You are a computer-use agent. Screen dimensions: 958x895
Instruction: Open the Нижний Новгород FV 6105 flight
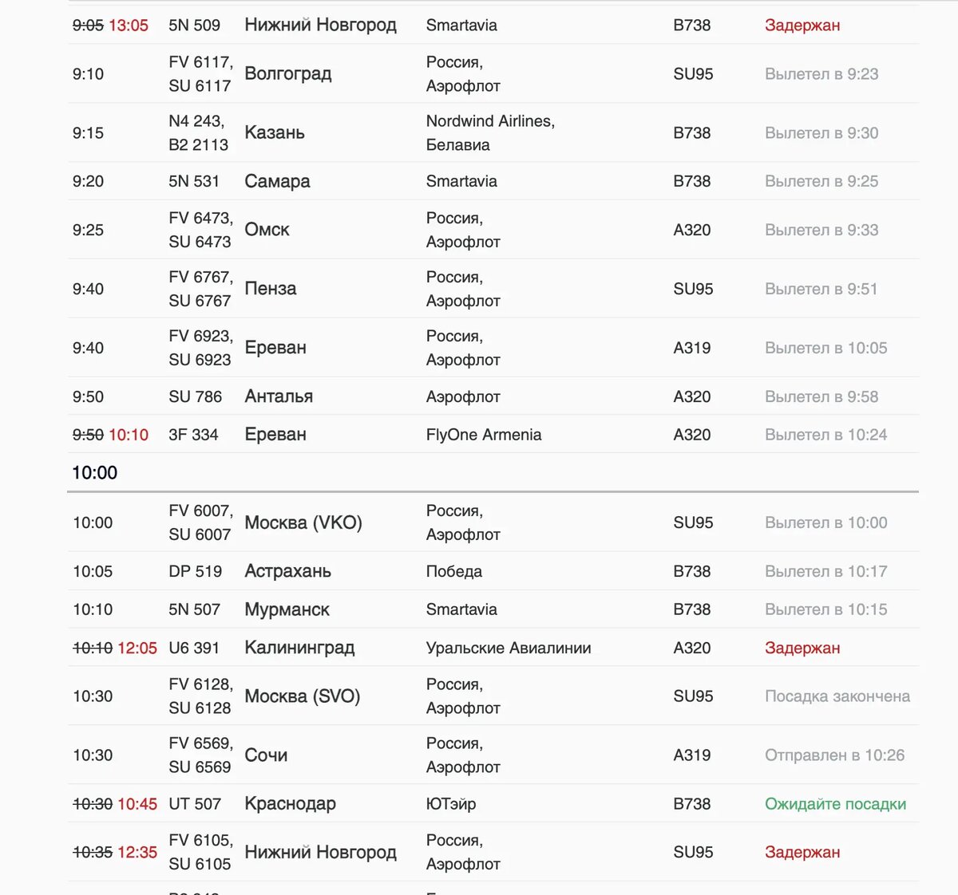coord(493,852)
